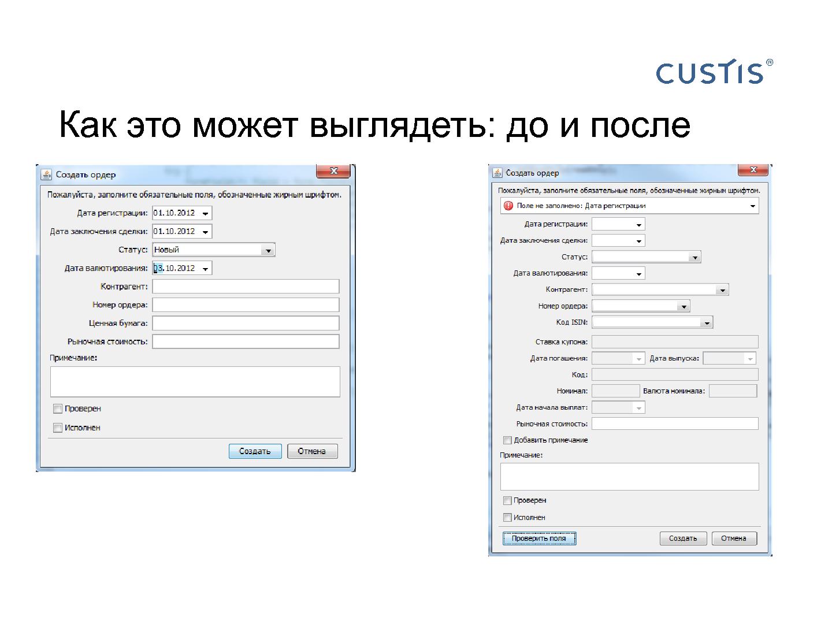Click Примечание text area in right dialog
832x624 pixels.
click(x=629, y=477)
